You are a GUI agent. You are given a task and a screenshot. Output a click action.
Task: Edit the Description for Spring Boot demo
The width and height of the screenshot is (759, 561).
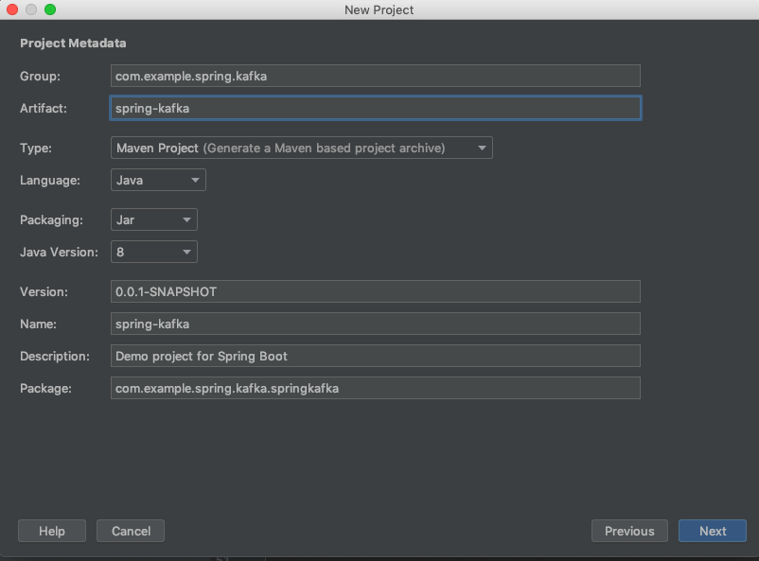click(375, 356)
